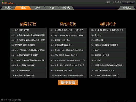Play 06. OTO 摄像松 Power Tap广告
This screenshot has height=102, width=136.
click(68, 55)
